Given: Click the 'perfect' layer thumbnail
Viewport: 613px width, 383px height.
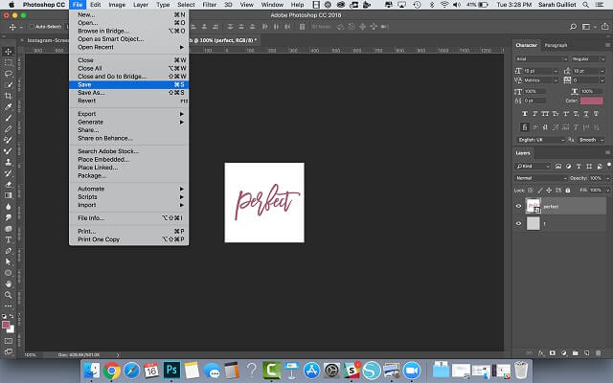Looking at the screenshot, I should click(x=533, y=207).
